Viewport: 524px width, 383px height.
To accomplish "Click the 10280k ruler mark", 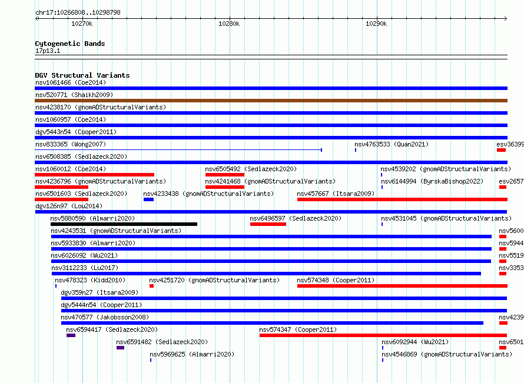I will [229, 24].
